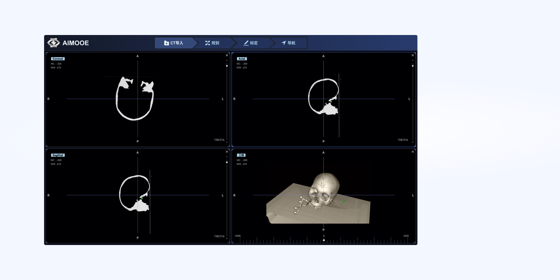
Task: Maximize the Coronal view with fullscreen icon
Action: (x=227, y=55)
